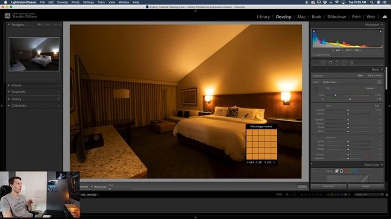Expand the Presets panel
This screenshot has width=391, height=219.
coord(9,85)
